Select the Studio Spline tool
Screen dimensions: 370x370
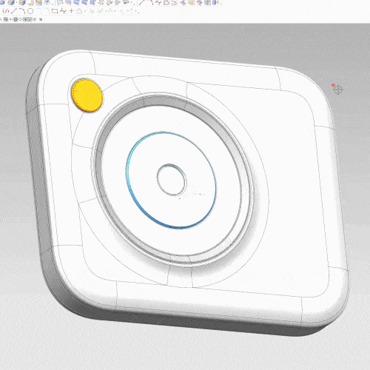(x=63, y=11)
